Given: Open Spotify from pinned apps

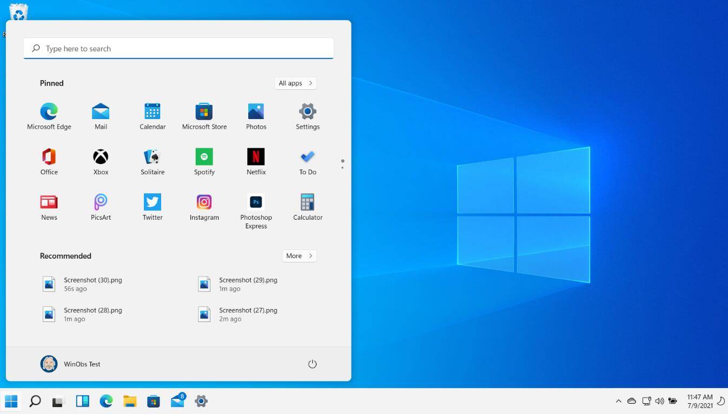Looking at the screenshot, I should point(204,162).
